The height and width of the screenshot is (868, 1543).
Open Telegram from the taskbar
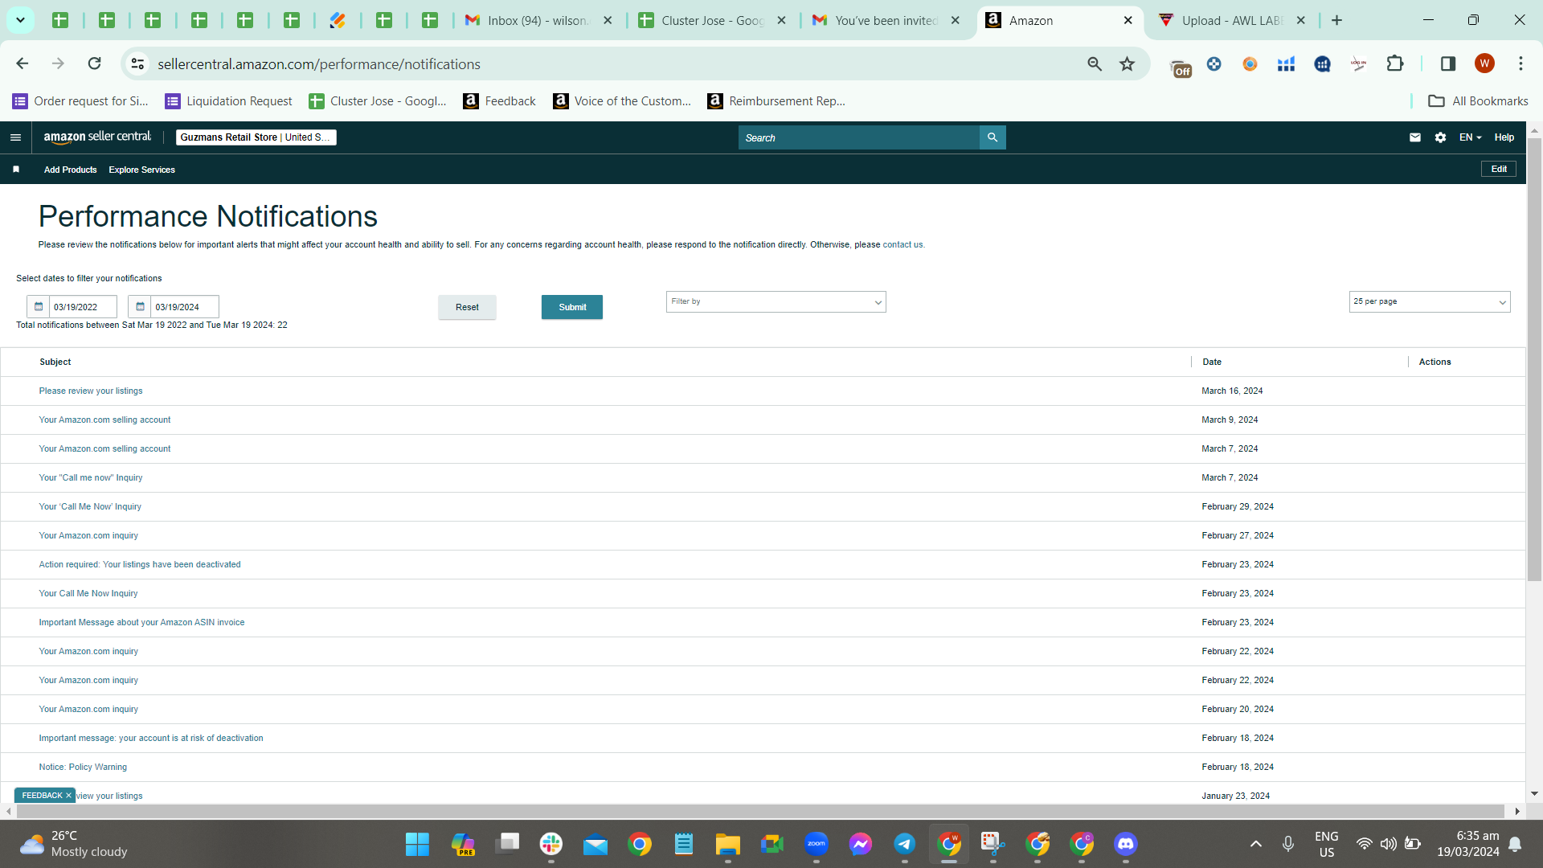click(x=905, y=844)
